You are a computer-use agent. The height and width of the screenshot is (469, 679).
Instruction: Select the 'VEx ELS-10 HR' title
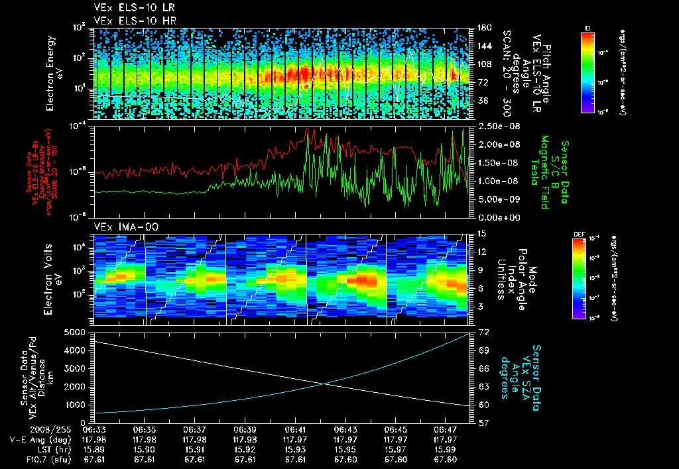pyautogui.click(x=135, y=21)
